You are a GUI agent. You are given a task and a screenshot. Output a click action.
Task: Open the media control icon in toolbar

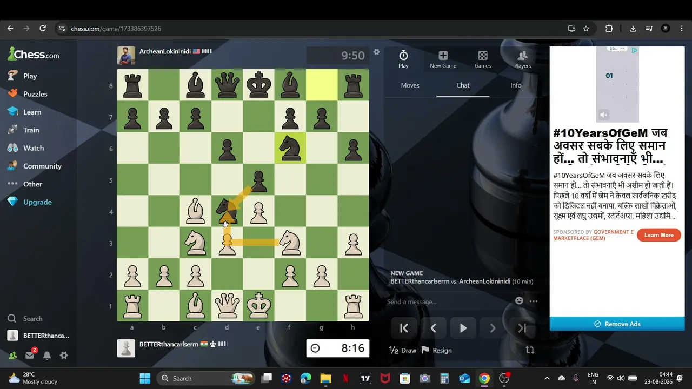tap(649, 29)
